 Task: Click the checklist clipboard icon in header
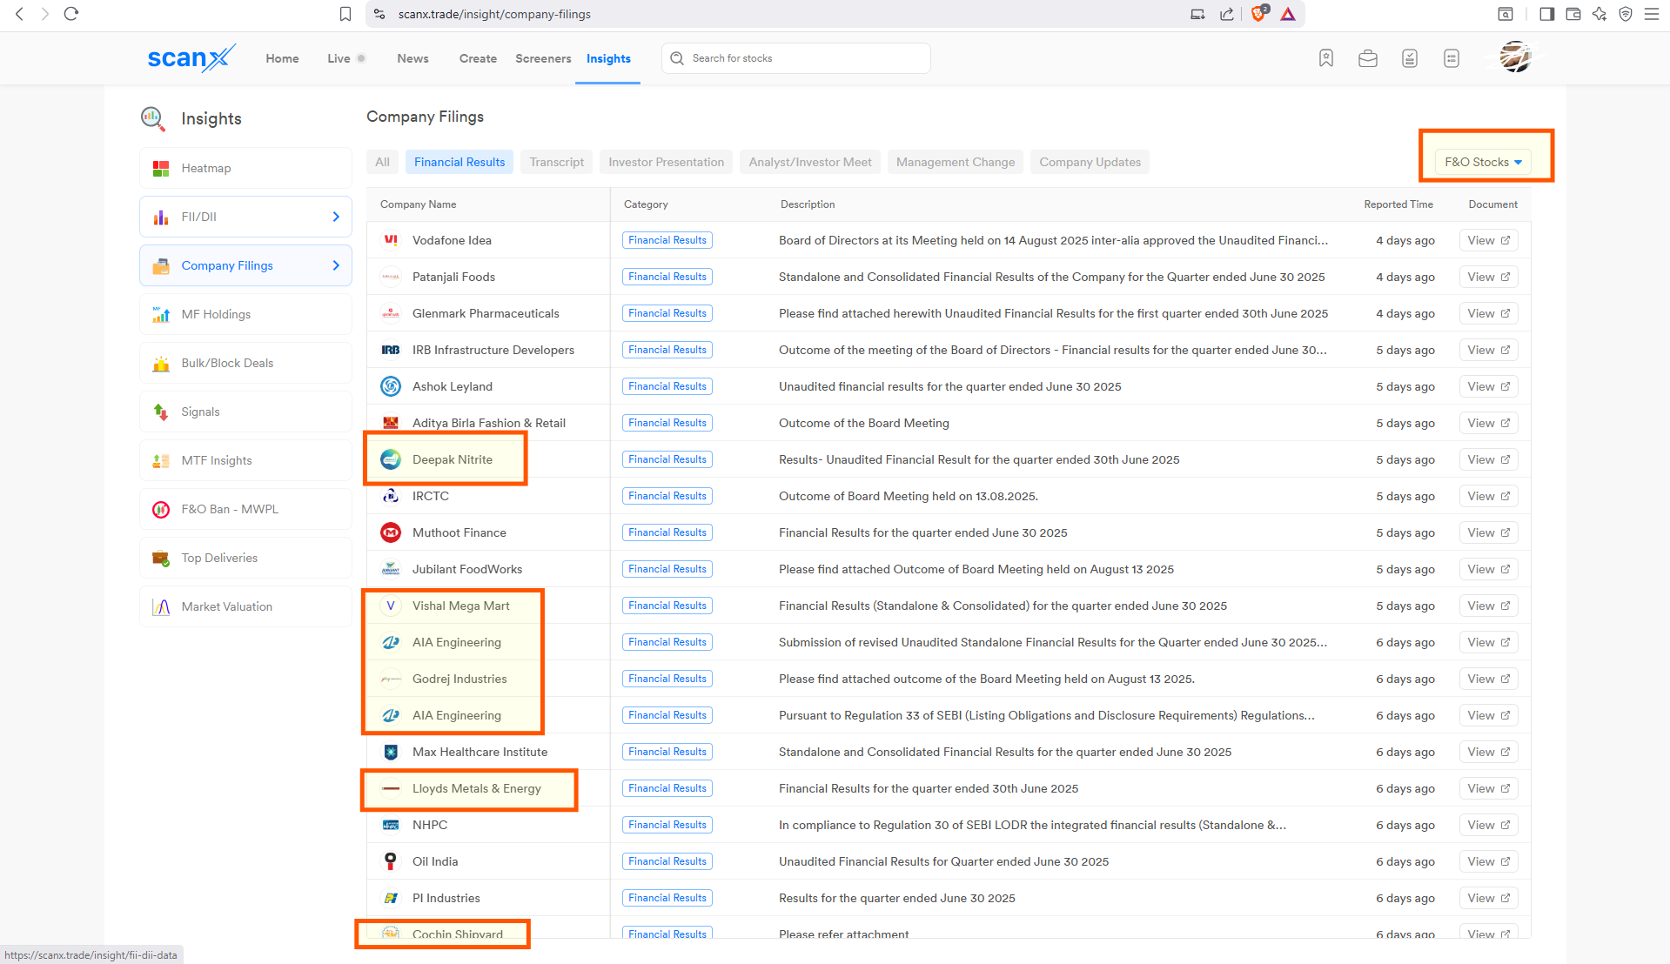pos(1409,58)
